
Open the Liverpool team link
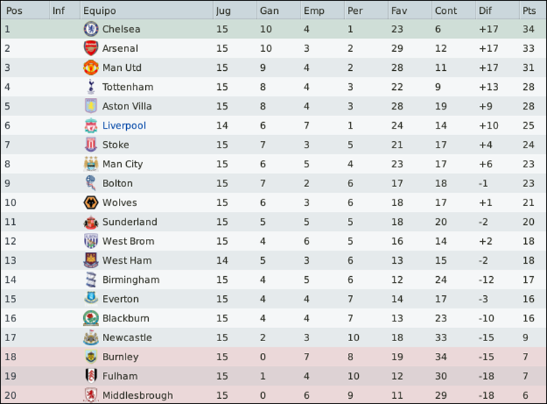coord(124,126)
